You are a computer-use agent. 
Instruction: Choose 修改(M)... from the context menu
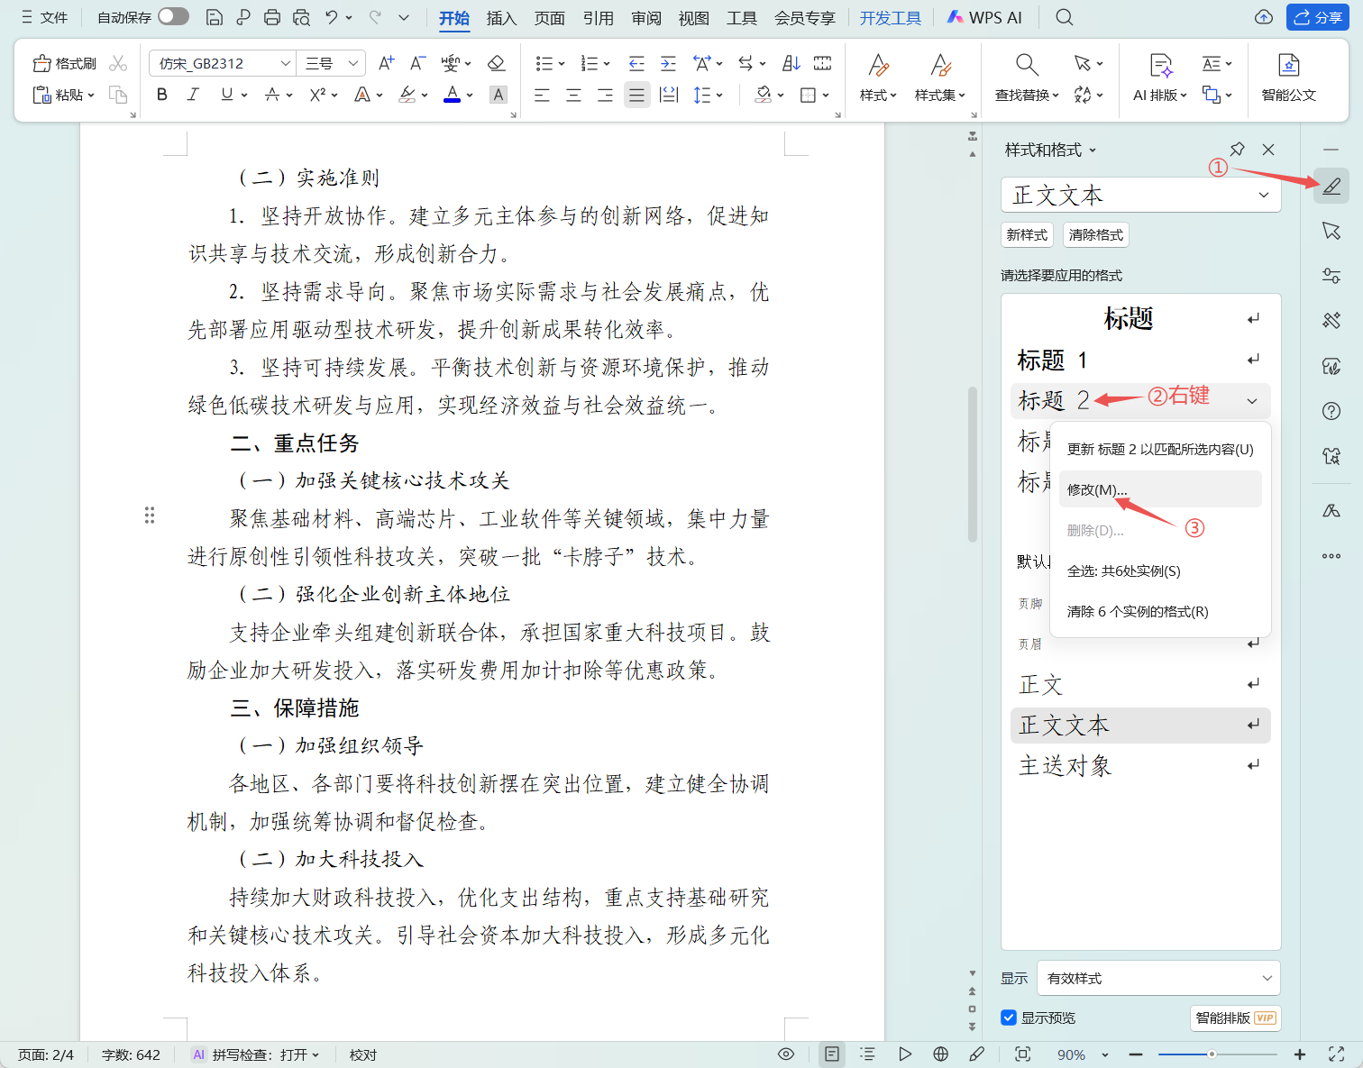(x=1097, y=489)
